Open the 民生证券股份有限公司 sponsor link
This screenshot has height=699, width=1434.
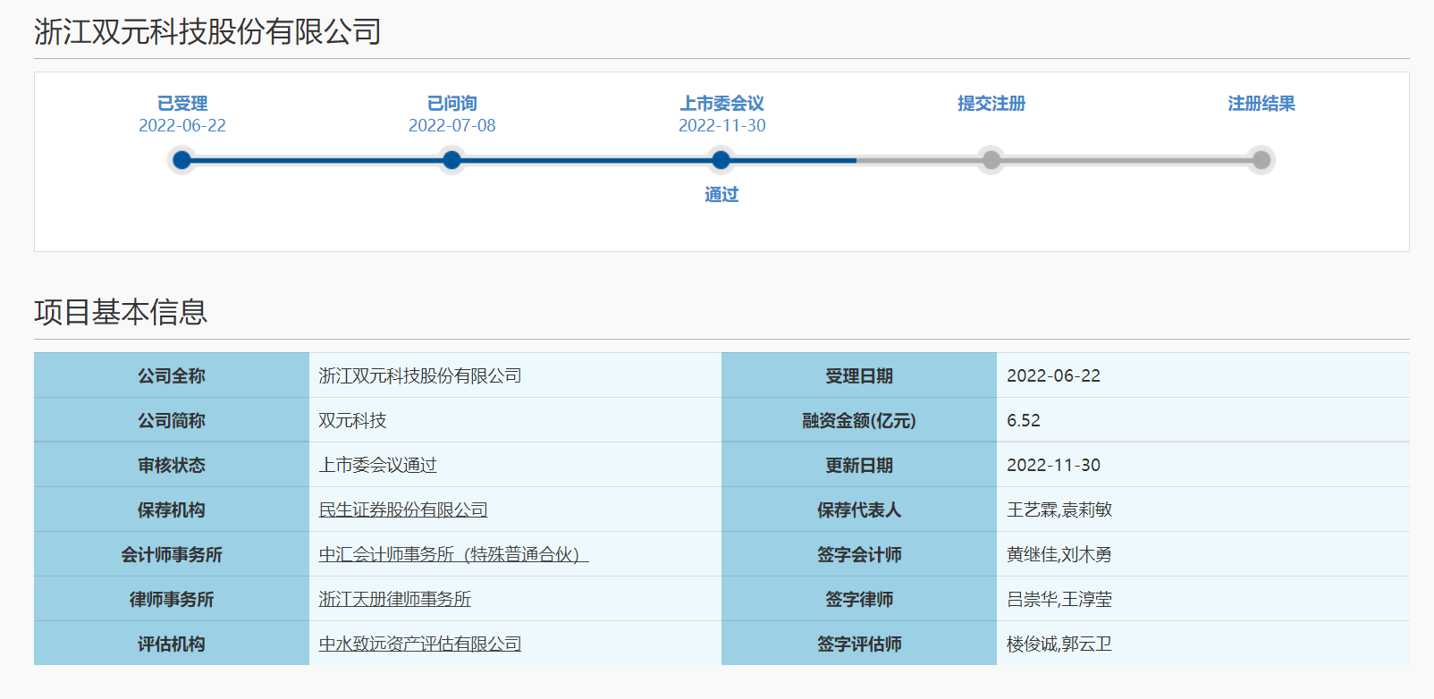click(403, 510)
